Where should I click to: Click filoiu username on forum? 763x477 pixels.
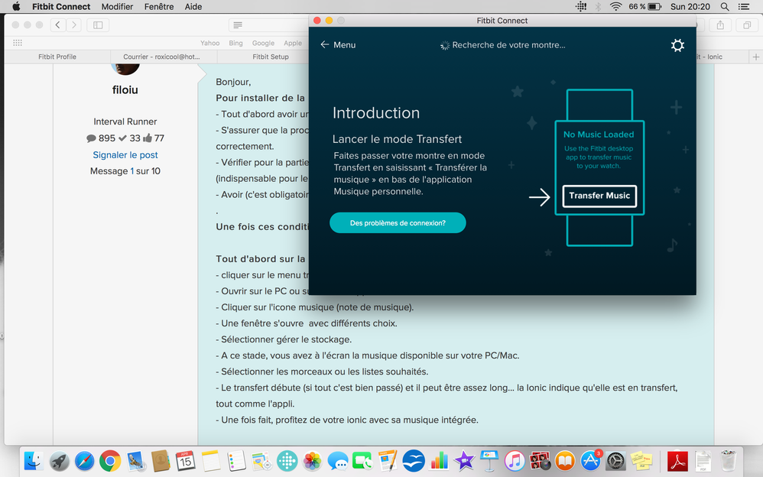pos(125,89)
